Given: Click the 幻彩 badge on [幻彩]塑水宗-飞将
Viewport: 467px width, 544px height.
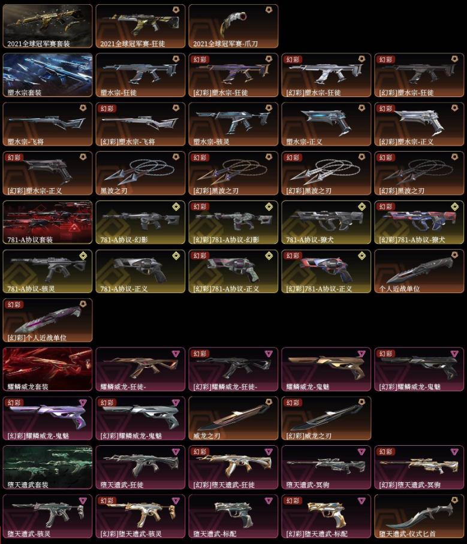Looking at the screenshot, I should point(107,108).
